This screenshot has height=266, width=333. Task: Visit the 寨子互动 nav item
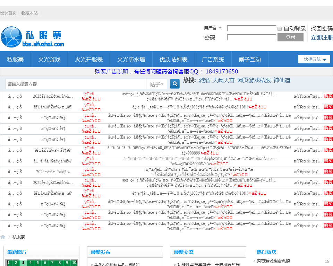[249, 59]
